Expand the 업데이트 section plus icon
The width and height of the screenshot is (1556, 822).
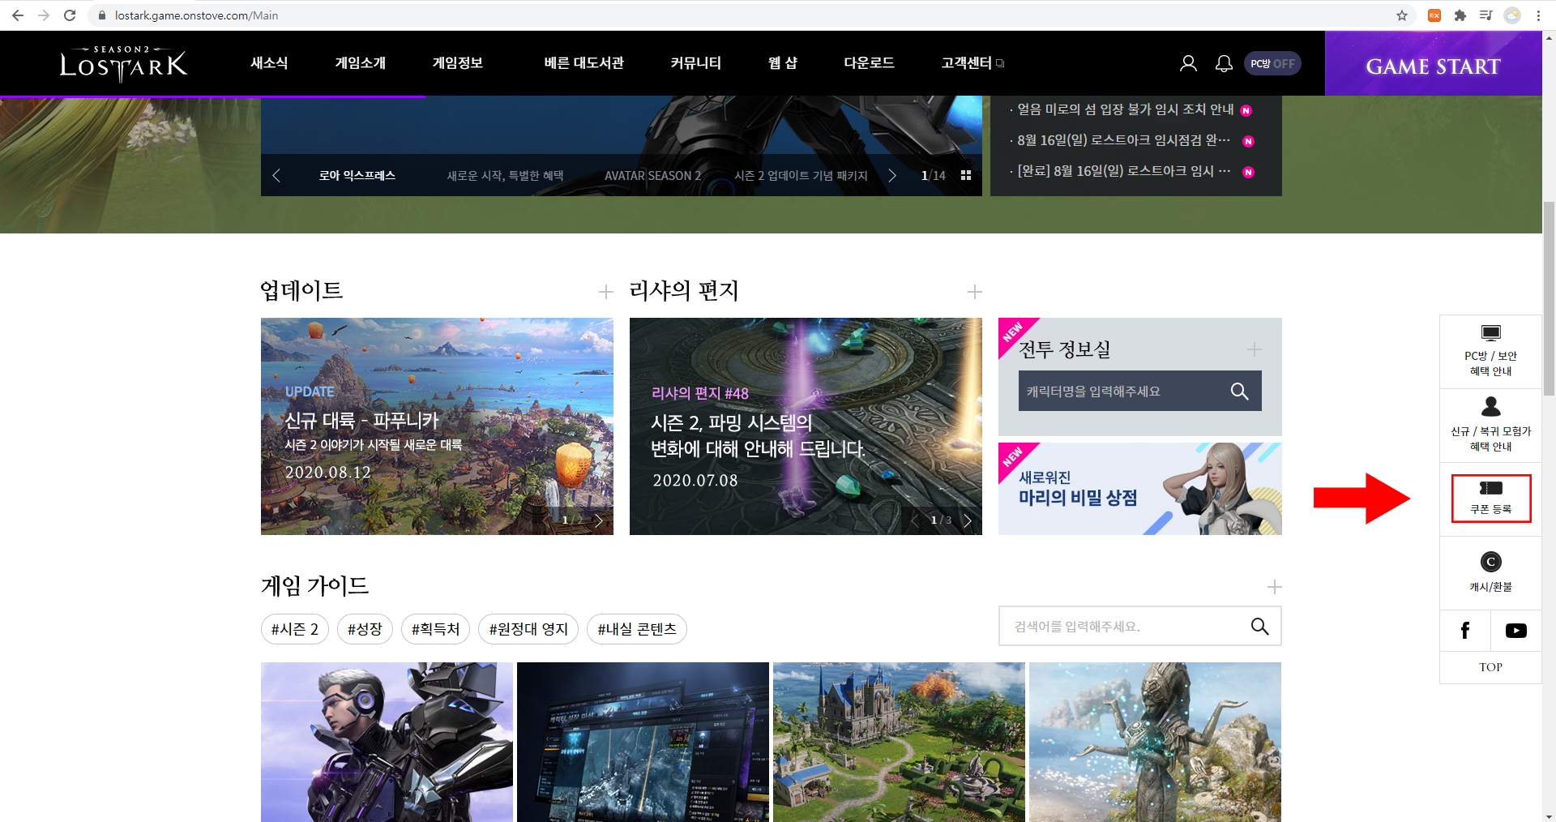pos(605,292)
